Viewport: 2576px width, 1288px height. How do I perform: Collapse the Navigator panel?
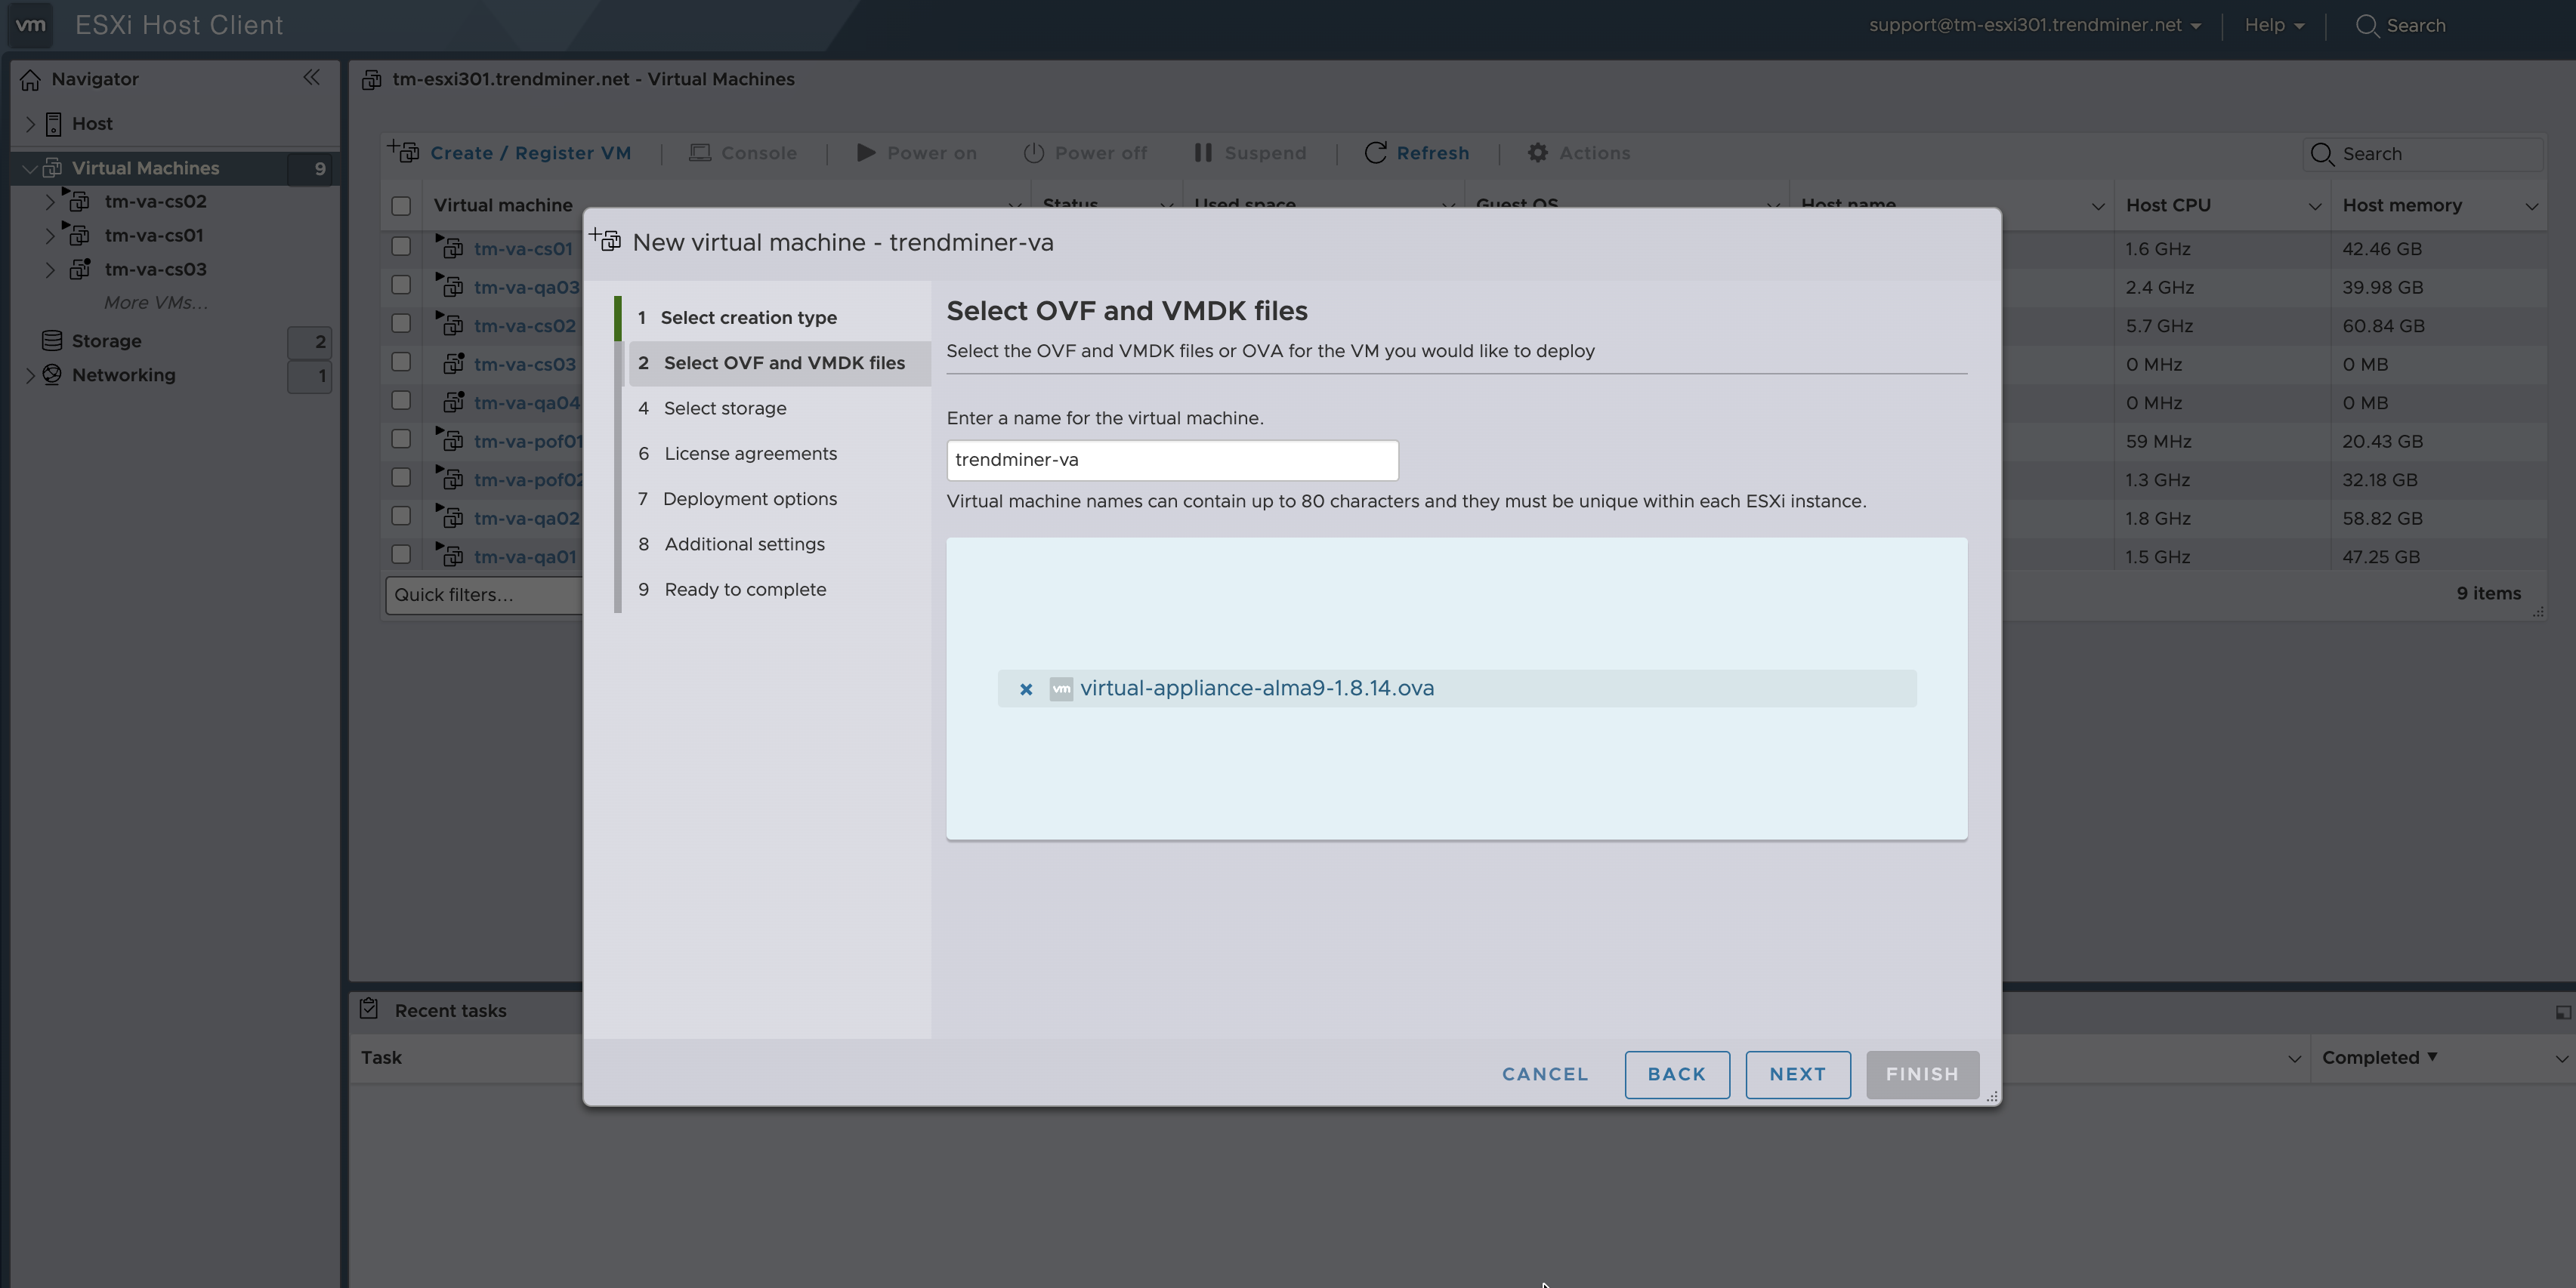[x=311, y=78]
